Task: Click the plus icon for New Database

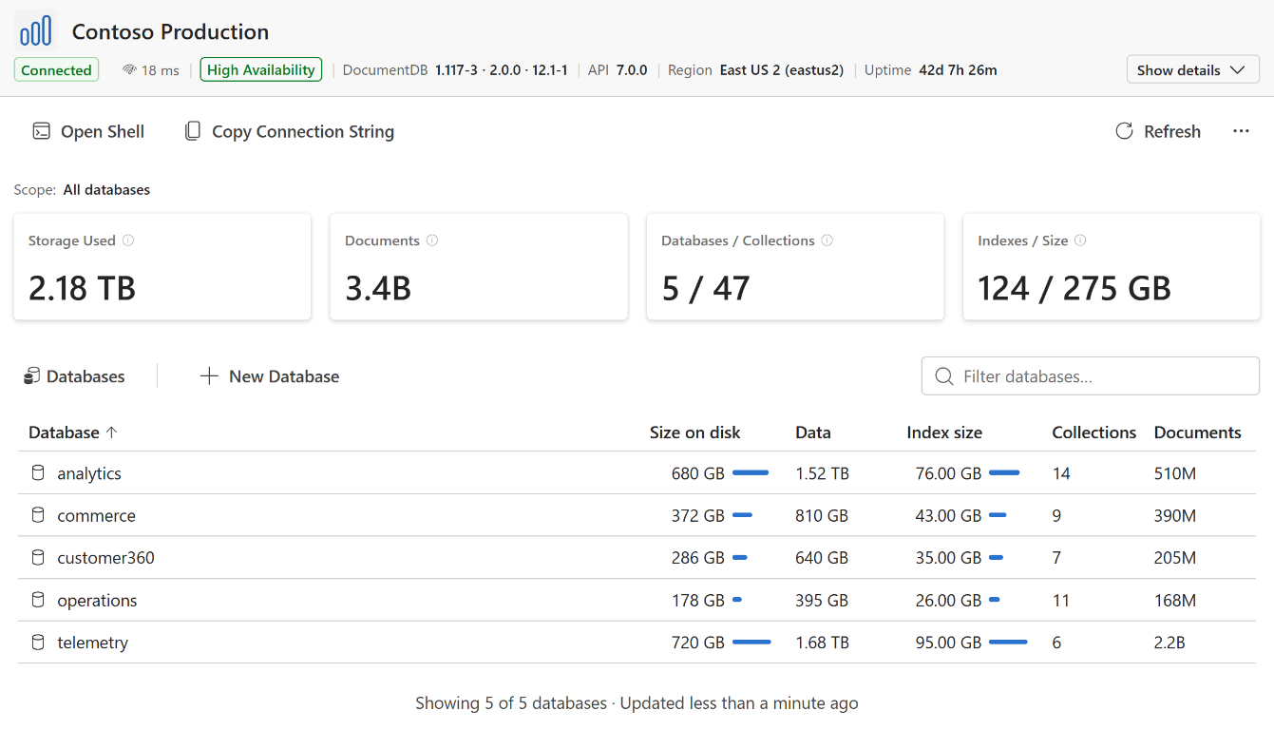Action: coord(209,376)
